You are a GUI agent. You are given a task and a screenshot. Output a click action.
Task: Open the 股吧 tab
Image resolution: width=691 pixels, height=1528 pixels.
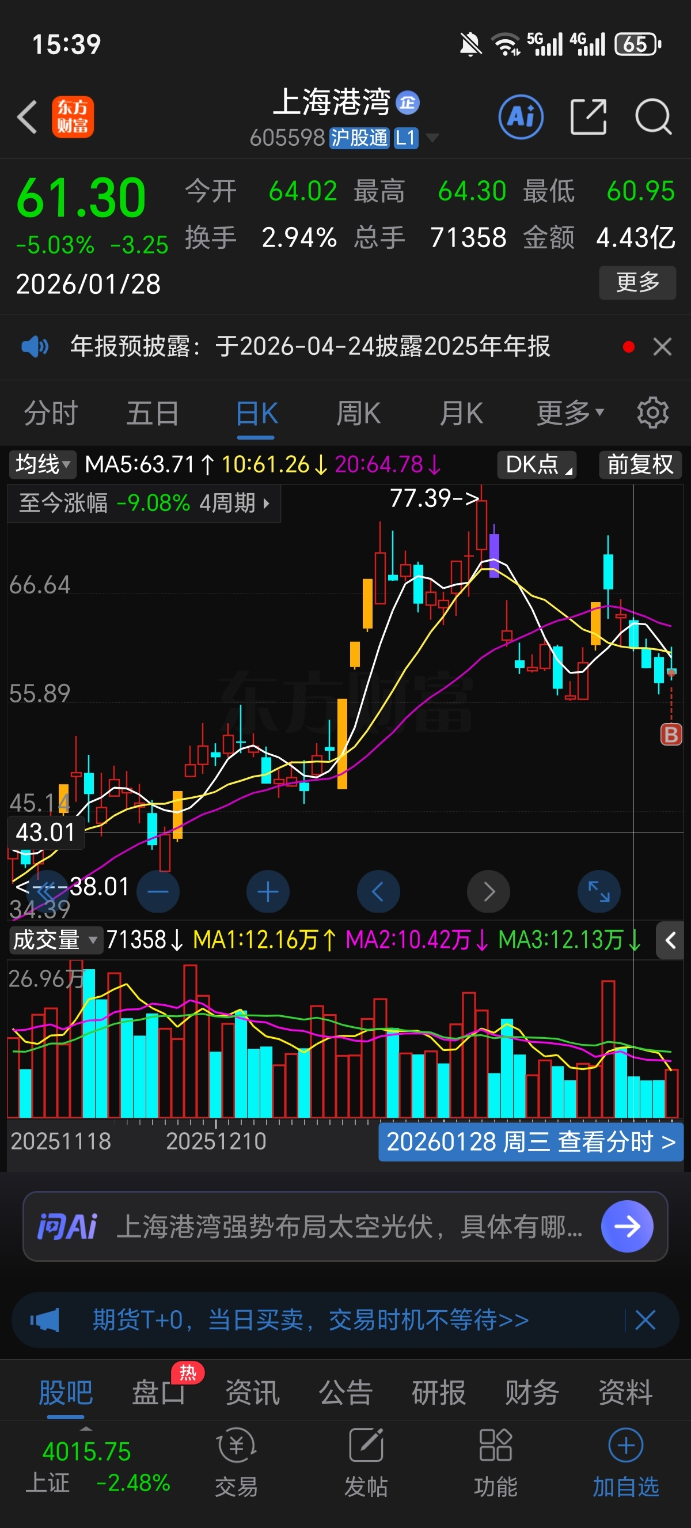pyautogui.click(x=65, y=1392)
